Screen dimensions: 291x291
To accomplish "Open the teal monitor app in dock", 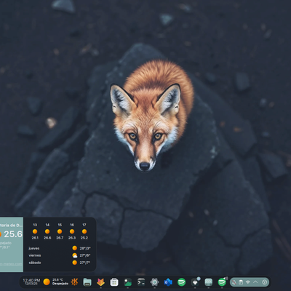I will 208,282.
